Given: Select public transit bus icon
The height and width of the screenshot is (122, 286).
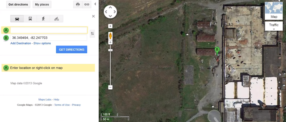Looking at the screenshot, I should click(x=30, y=18).
